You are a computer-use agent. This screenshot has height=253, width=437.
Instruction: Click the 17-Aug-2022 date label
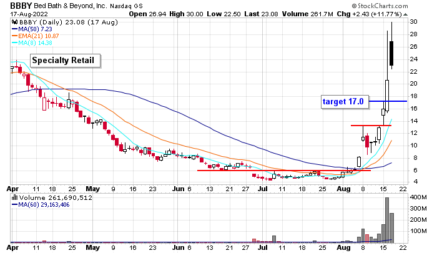(29, 14)
